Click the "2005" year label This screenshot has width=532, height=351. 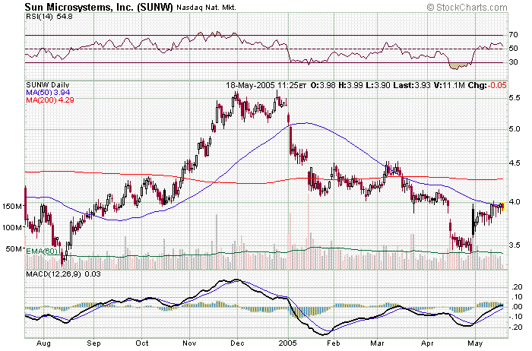pyautogui.click(x=288, y=343)
